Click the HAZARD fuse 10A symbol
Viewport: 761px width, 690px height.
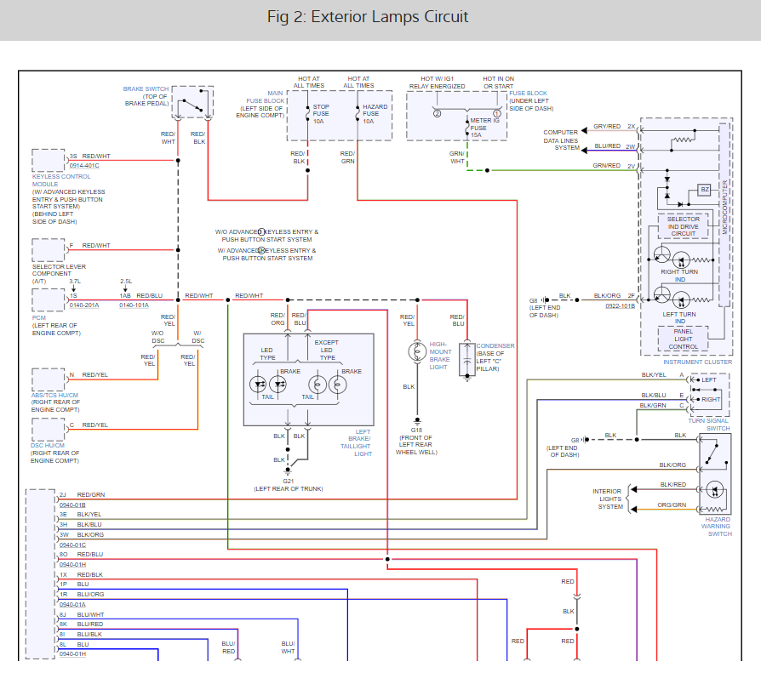tap(358, 114)
